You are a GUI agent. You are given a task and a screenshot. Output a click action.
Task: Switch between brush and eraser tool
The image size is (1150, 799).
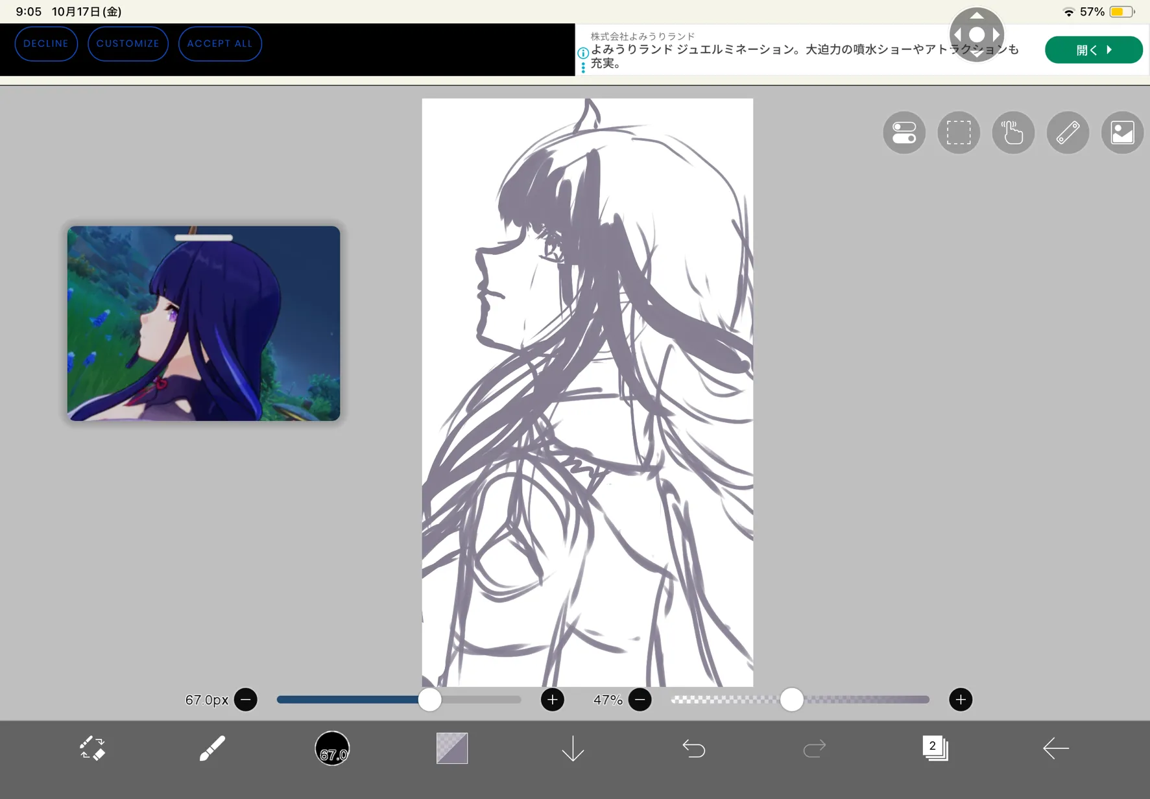[x=92, y=748]
